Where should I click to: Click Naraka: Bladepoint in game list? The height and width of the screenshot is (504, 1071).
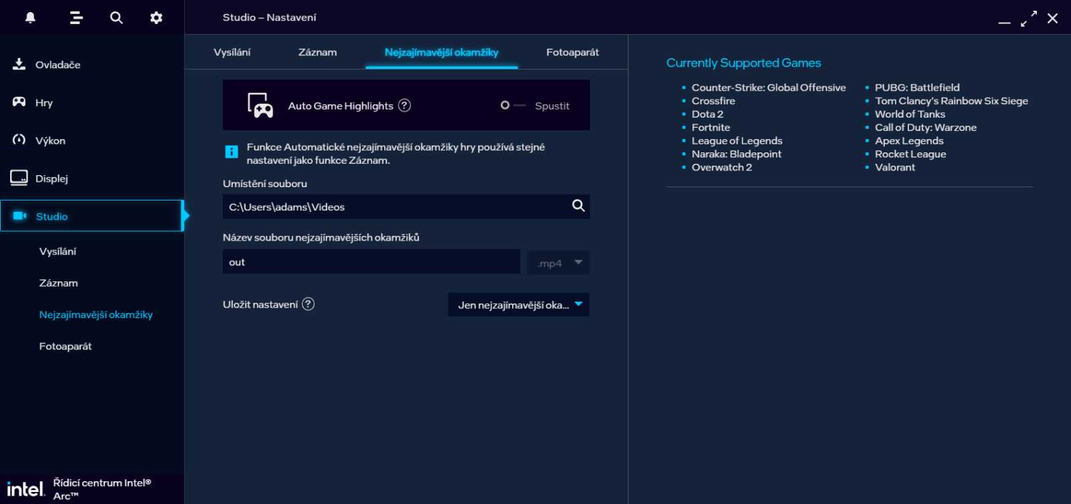coord(736,154)
